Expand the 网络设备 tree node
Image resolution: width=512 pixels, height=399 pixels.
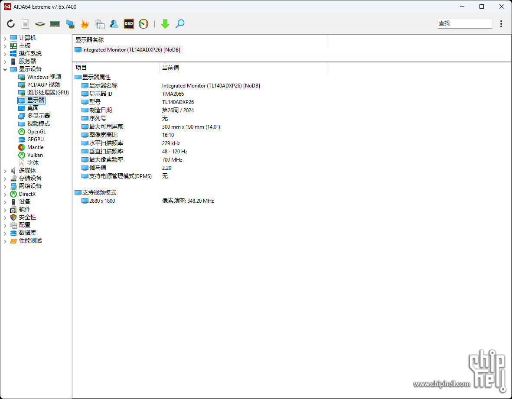point(5,186)
